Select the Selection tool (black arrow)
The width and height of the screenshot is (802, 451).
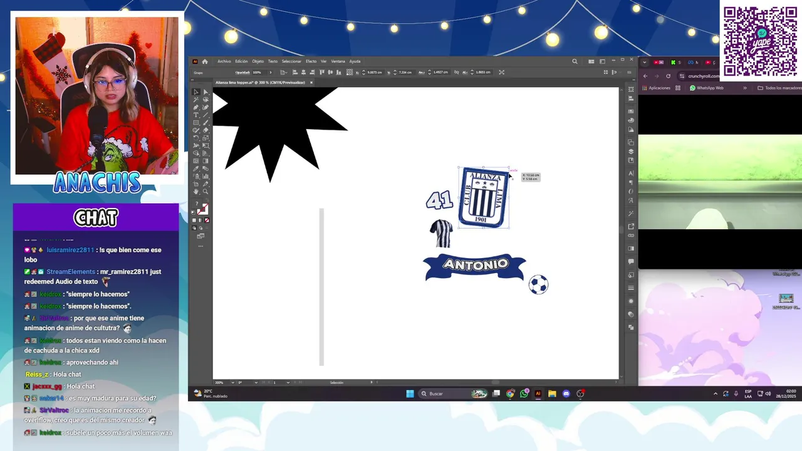pos(196,92)
